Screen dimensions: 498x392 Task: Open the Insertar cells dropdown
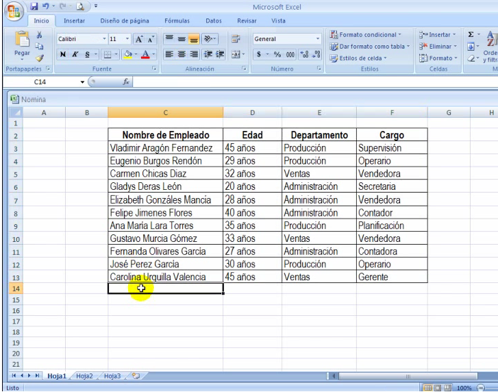tap(437, 35)
